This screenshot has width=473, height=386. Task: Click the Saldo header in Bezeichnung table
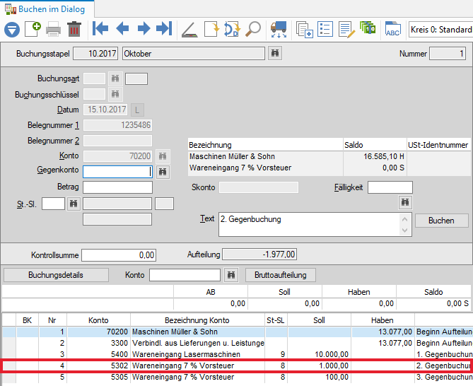tap(375, 145)
